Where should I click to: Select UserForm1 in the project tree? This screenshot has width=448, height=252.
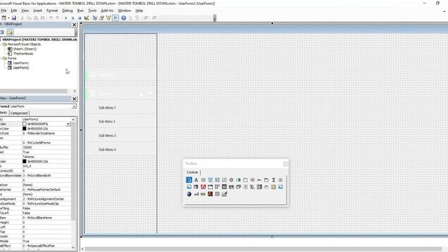click(21, 63)
